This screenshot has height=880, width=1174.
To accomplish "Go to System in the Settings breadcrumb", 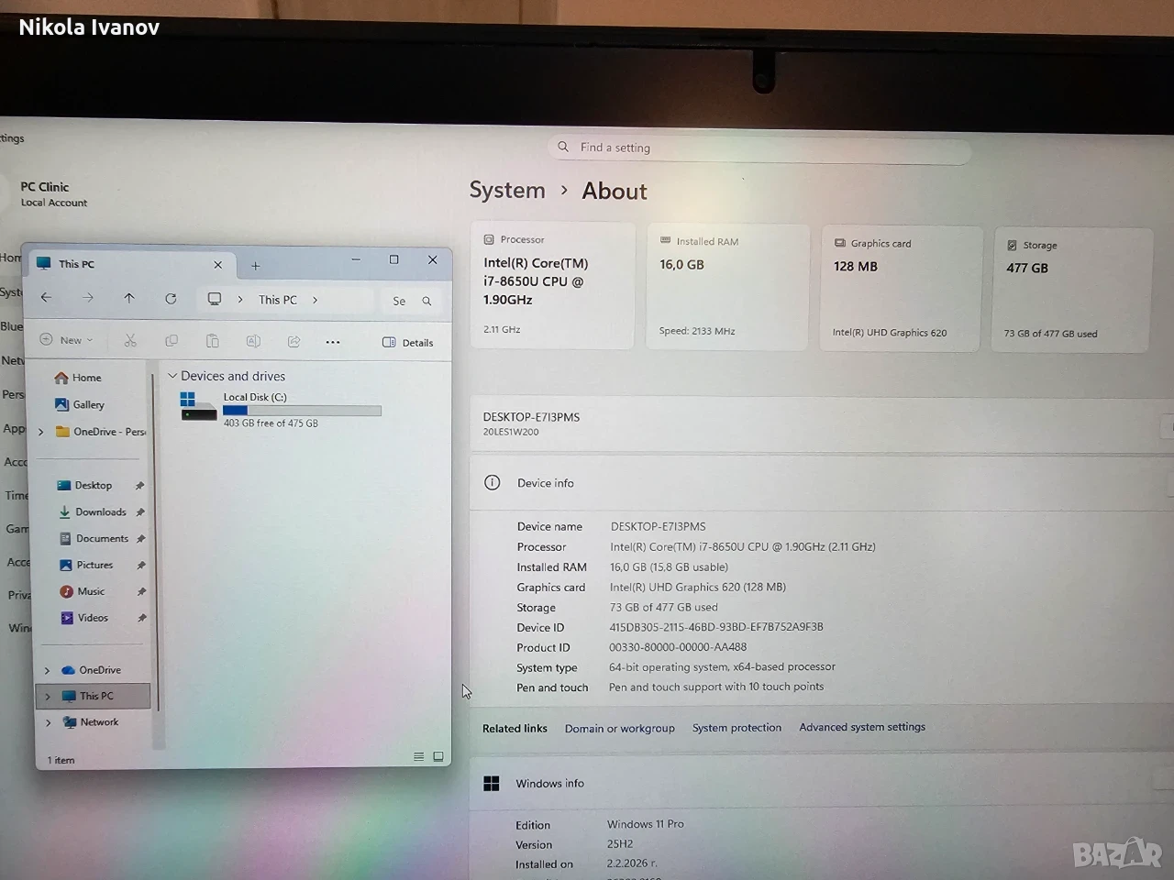I will coord(507,190).
